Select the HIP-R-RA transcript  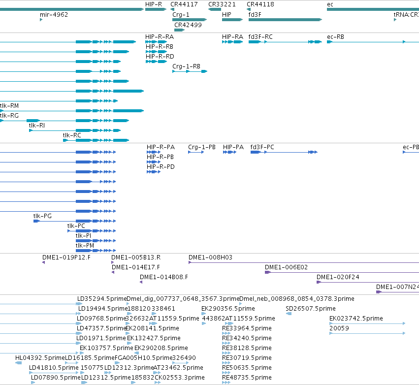156,42
